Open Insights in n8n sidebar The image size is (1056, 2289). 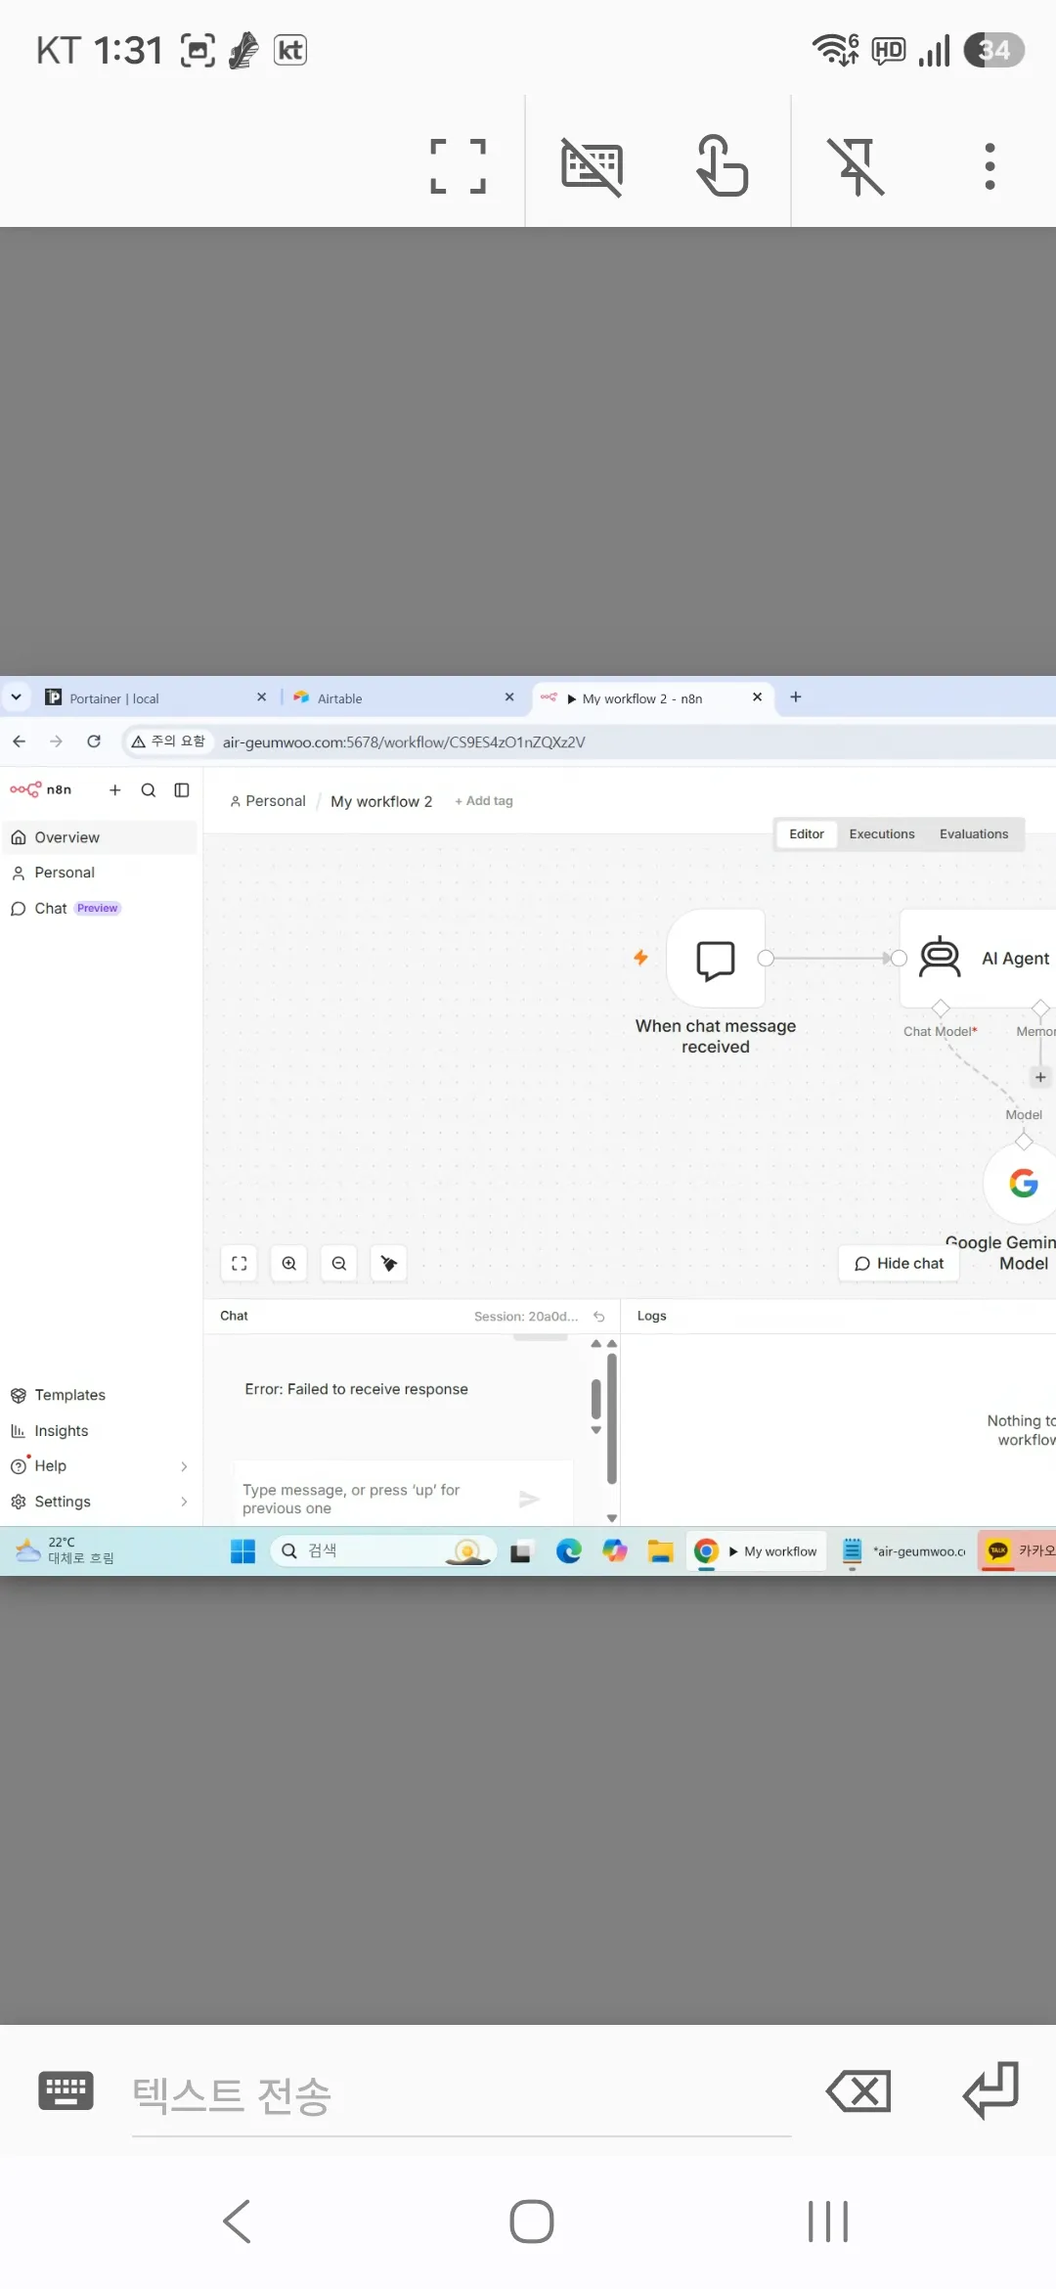click(100, 1431)
